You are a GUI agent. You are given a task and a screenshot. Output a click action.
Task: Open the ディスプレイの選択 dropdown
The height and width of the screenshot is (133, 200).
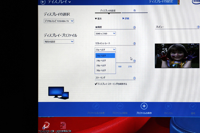click(x=59, y=21)
